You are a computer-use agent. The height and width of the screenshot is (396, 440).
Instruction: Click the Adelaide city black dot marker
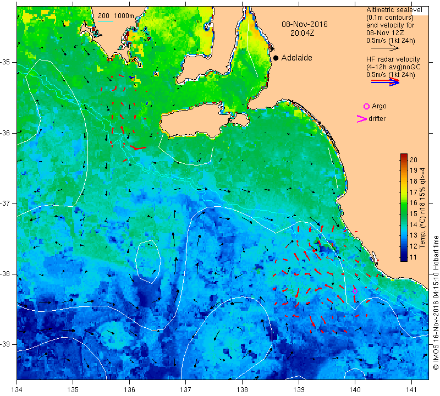pos(276,58)
